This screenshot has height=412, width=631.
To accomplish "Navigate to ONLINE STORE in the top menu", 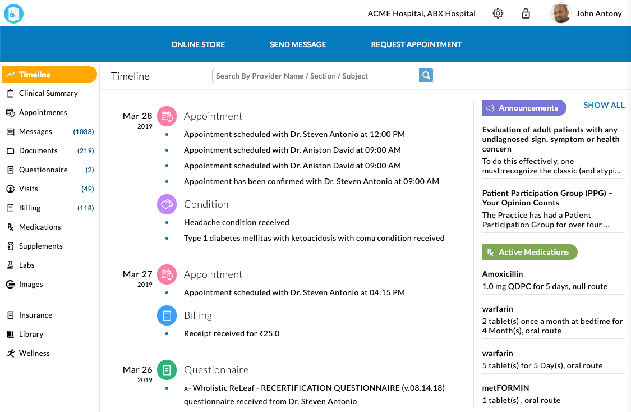I will click(198, 44).
